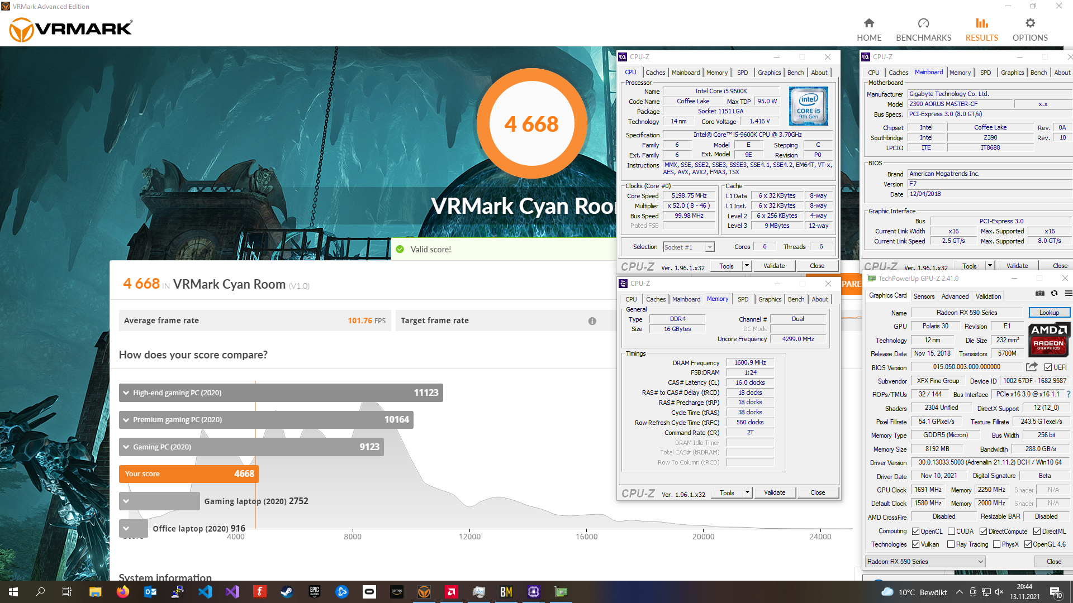The width and height of the screenshot is (1073, 603).
Task: Open Visual Studio Code from taskbar
Action: pos(205,592)
